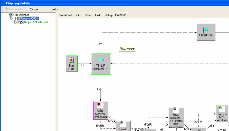Select the TEKLIF YOK flag node
Image resolution: width=229 pixels, height=131 pixels.
206,32
